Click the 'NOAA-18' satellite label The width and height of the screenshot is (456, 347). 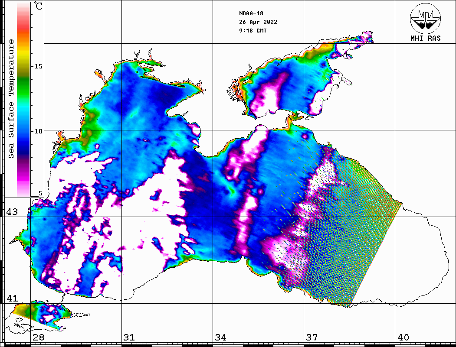pyautogui.click(x=251, y=13)
